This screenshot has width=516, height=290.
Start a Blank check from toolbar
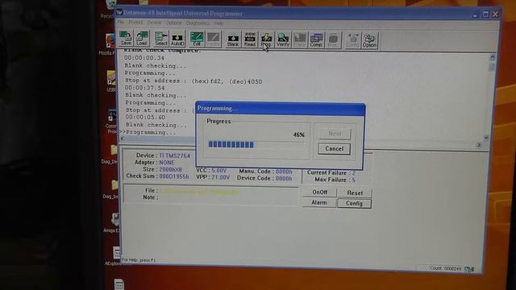click(x=233, y=39)
